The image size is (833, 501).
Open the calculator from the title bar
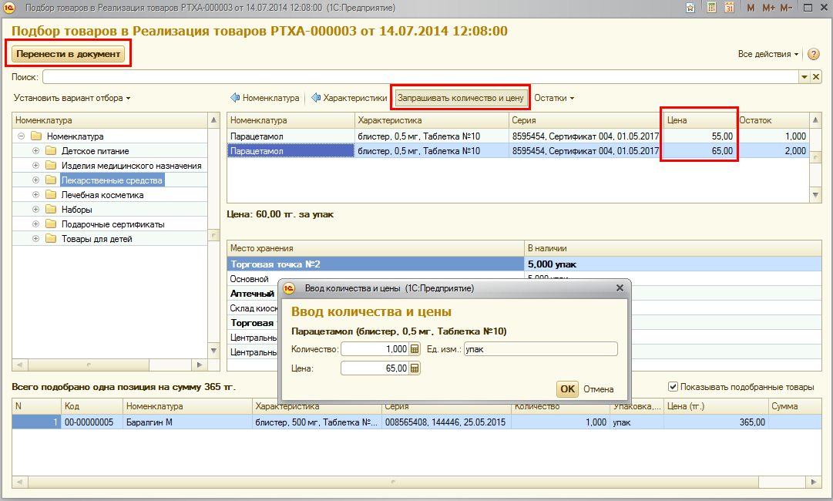coord(710,8)
